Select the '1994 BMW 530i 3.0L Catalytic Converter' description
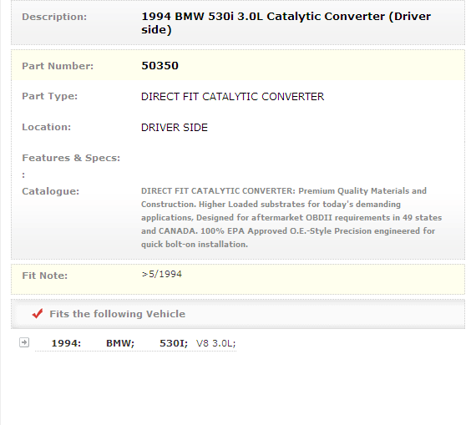This screenshot has height=425, width=476. pos(286,23)
